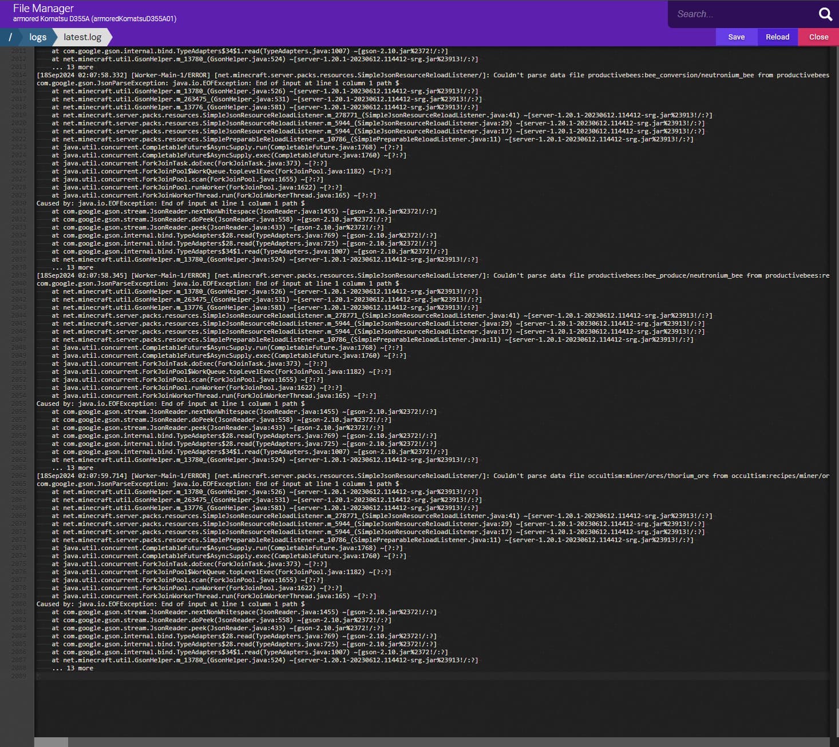Reload the log file
The image size is (839, 747).
tap(777, 37)
